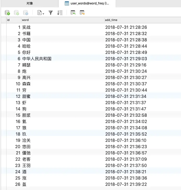Click the timestamp 2018-07-31 21:31:34
The image size is (181, 190).
point(126,97)
